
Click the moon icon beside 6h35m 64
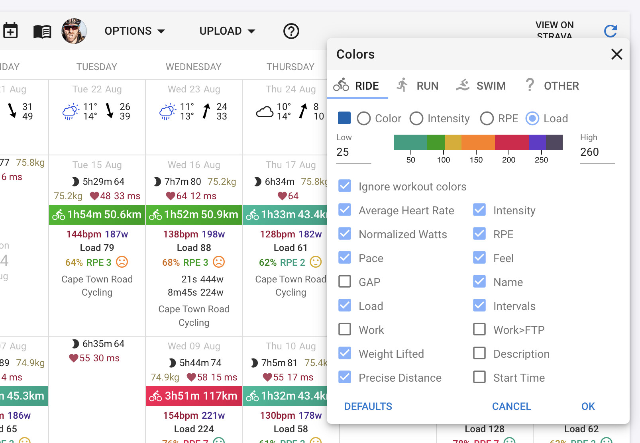[x=75, y=344]
